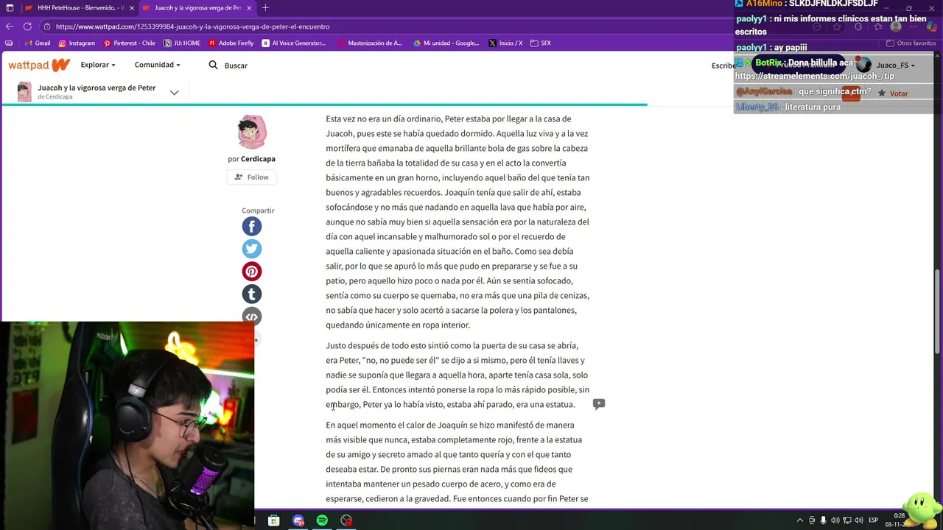Expand the Comunidad dropdown menu

[157, 65]
